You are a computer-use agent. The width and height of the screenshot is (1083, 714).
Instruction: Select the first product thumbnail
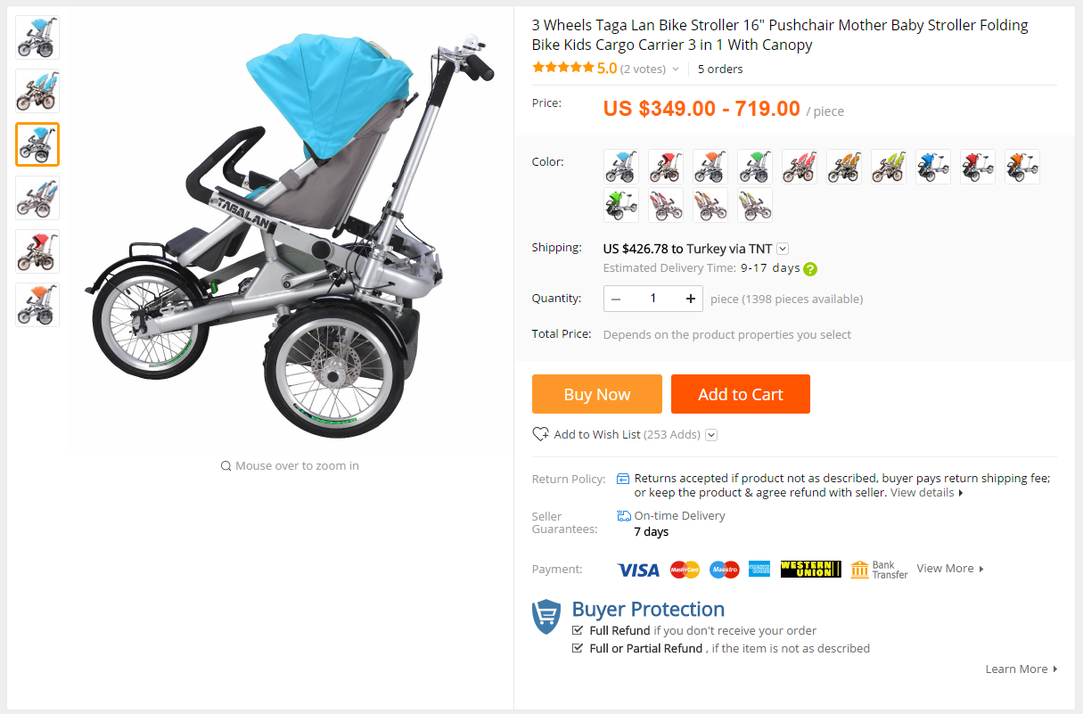pos(37,37)
